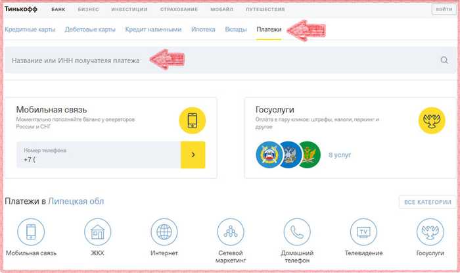The width and height of the screenshot is (460, 273).
Task: Select Банк in top navigation
Action: (58, 9)
